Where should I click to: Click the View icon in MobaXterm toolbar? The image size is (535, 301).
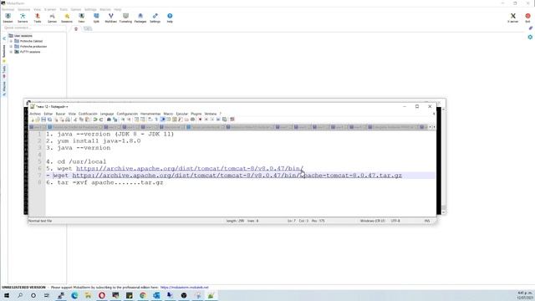tap(81, 18)
